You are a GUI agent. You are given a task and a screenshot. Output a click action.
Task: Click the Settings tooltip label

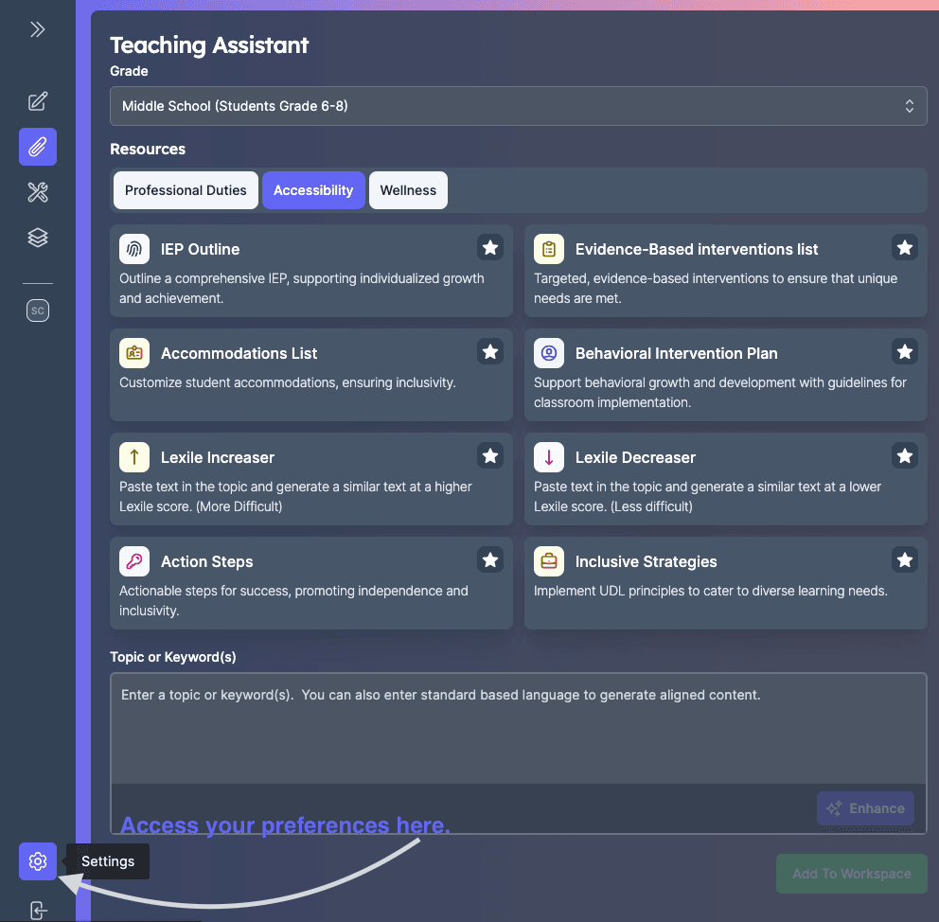coord(108,861)
